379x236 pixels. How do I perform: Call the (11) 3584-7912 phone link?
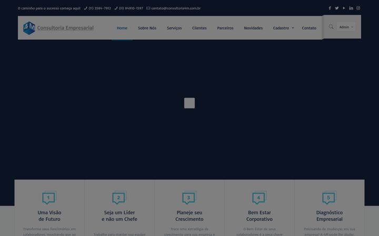coord(100,8)
